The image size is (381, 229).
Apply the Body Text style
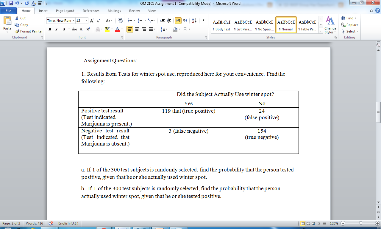(x=222, y=25)
